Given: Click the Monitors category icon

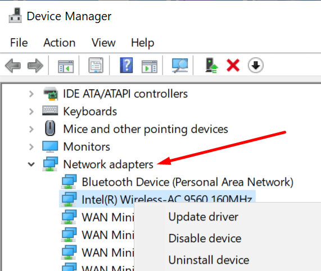Looking at the screenshot, I should click(x=50, y=146).
